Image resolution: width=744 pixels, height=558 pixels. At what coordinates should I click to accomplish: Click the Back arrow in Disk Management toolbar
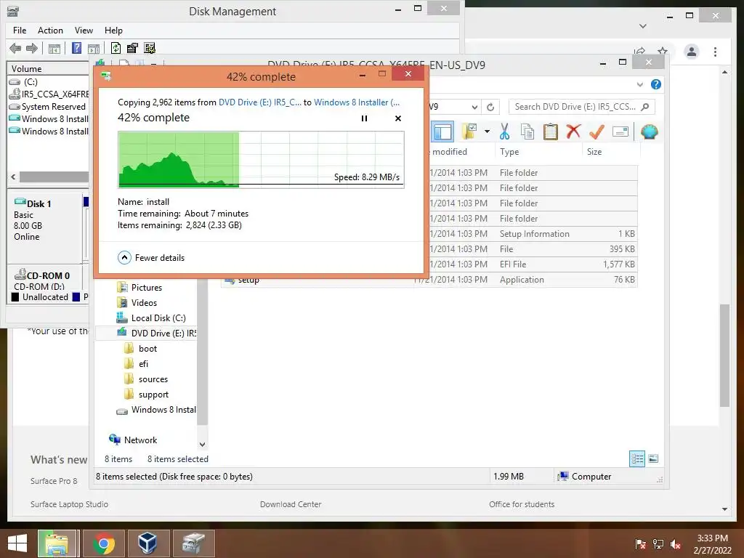click(x=15, y=48)
